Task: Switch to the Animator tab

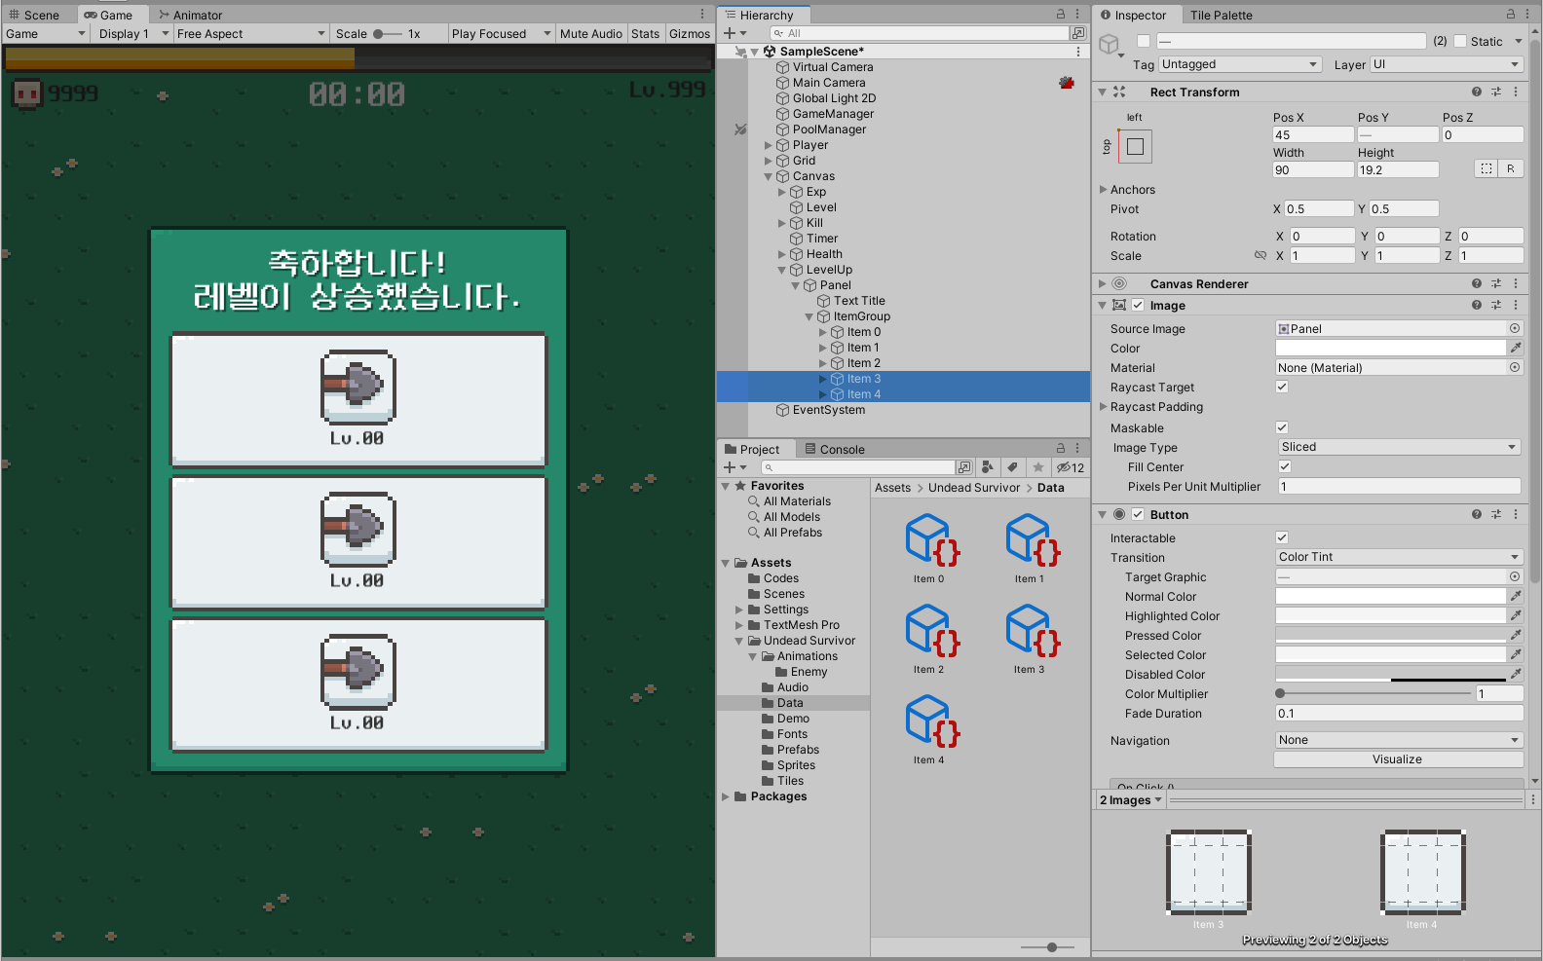Action: (x=191, y=15)
